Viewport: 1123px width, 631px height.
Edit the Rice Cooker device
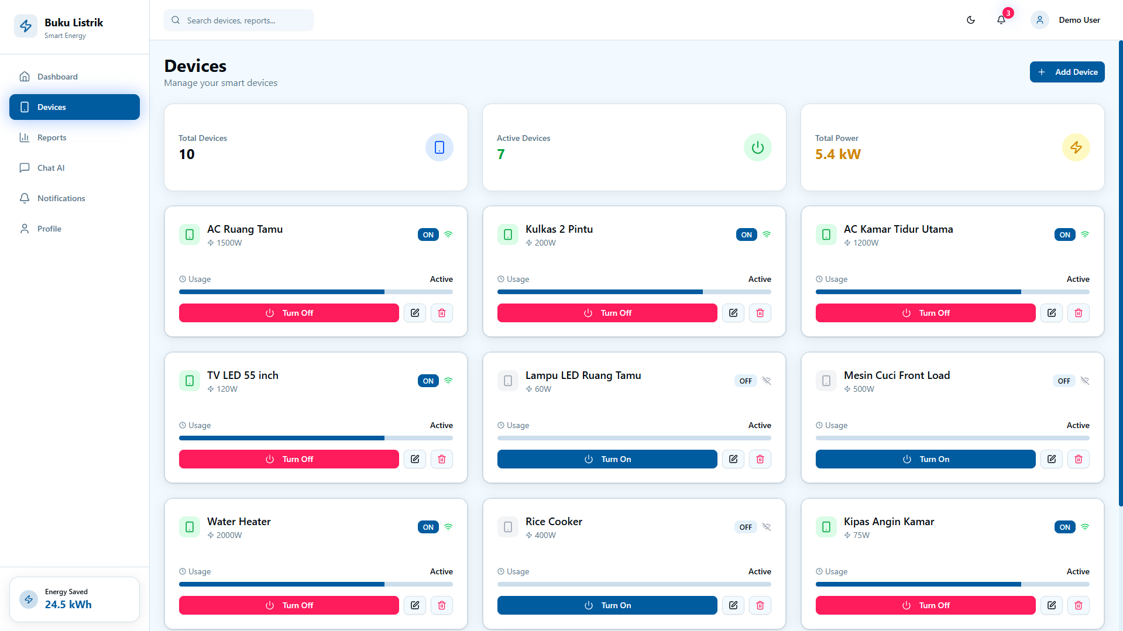733,605
